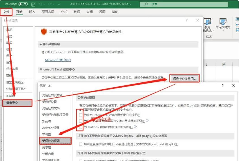The height and width of the screenshot is (161, 239).
Task: Open the 文件 tab
Action: pos(6,12)
